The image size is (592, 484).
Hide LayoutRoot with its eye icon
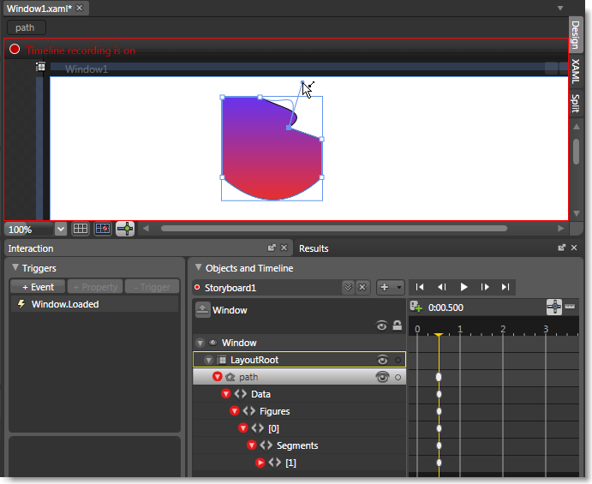[x=382, y=360]
